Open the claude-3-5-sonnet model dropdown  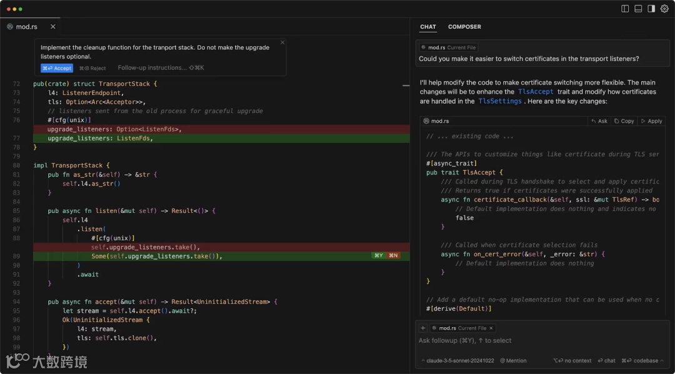[x=457, y=360]
